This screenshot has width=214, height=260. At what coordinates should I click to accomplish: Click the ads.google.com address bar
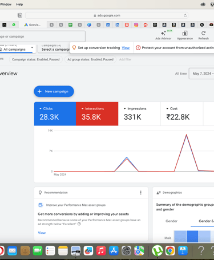click(x=107, y=15)
